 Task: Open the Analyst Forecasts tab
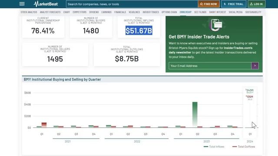pyautogui.click(x=50, y=12)
